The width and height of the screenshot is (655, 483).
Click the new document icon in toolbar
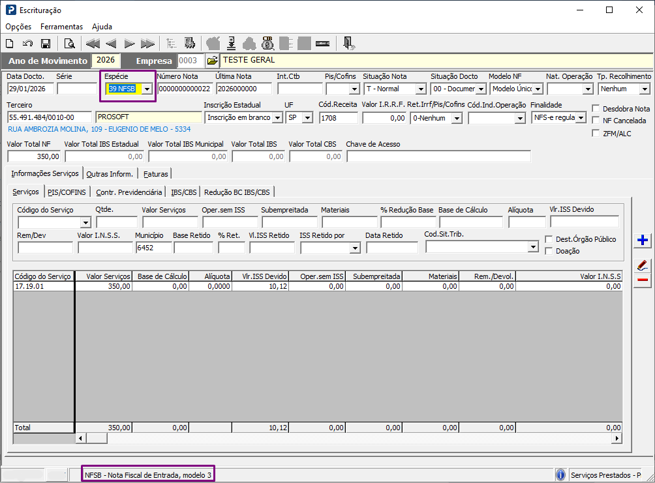click(x=10, y=44)
